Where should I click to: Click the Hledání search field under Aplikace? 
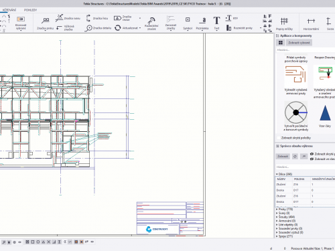[305, 50]
